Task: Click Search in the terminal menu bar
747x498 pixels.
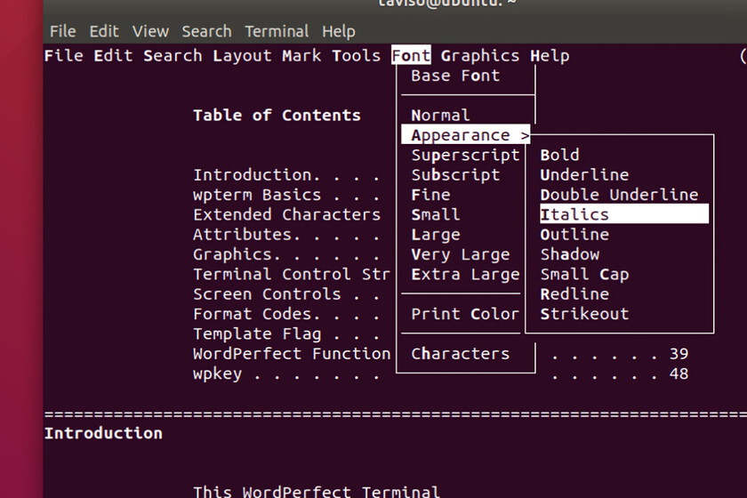Action: pos(206,31)
